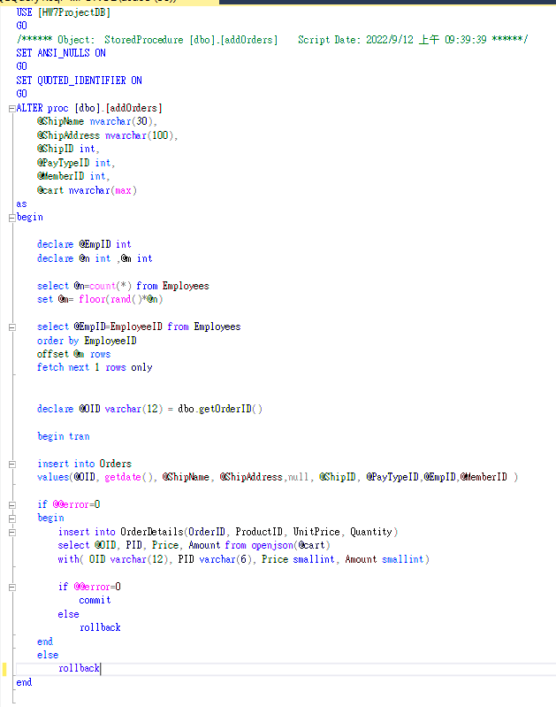
Task: Collapse the insert into Orders statement
Action: pos(12,464)
